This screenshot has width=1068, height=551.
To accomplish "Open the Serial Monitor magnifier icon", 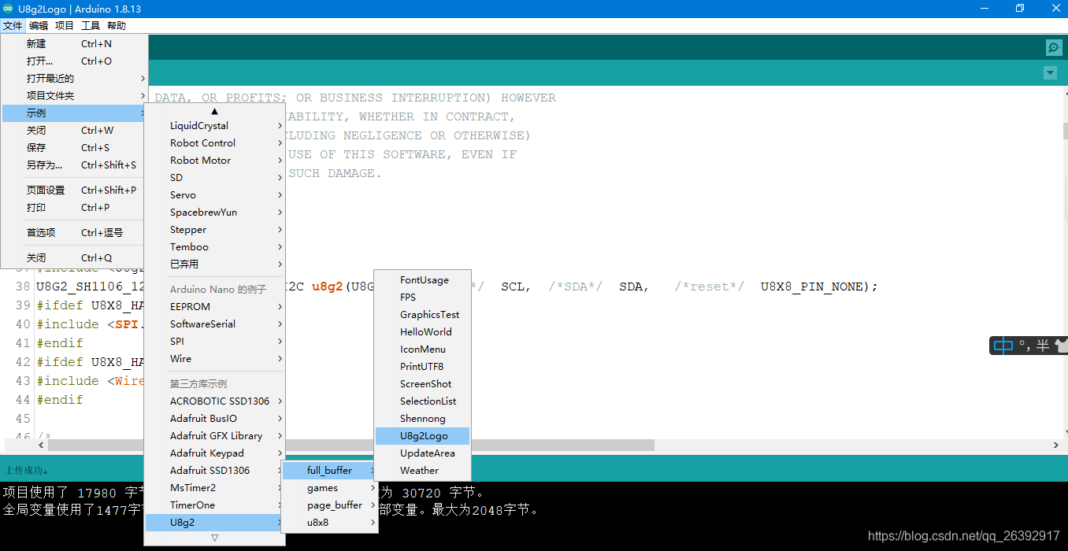I will coord(1054,48).
